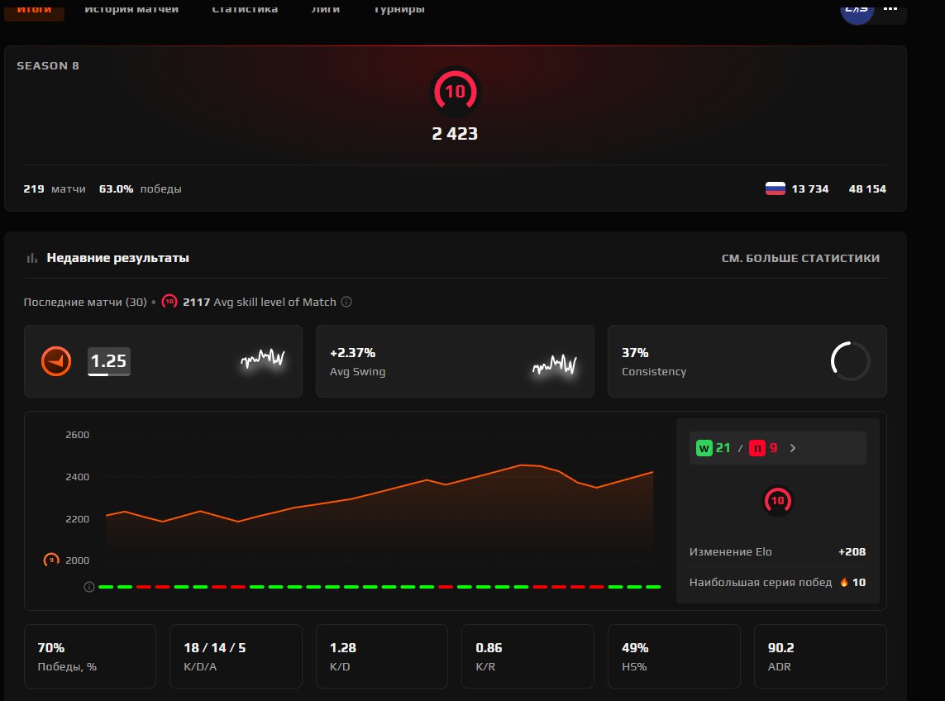Open the three-dot more options menu
This screenshot has height=701, width=945.
click(890, 8)
